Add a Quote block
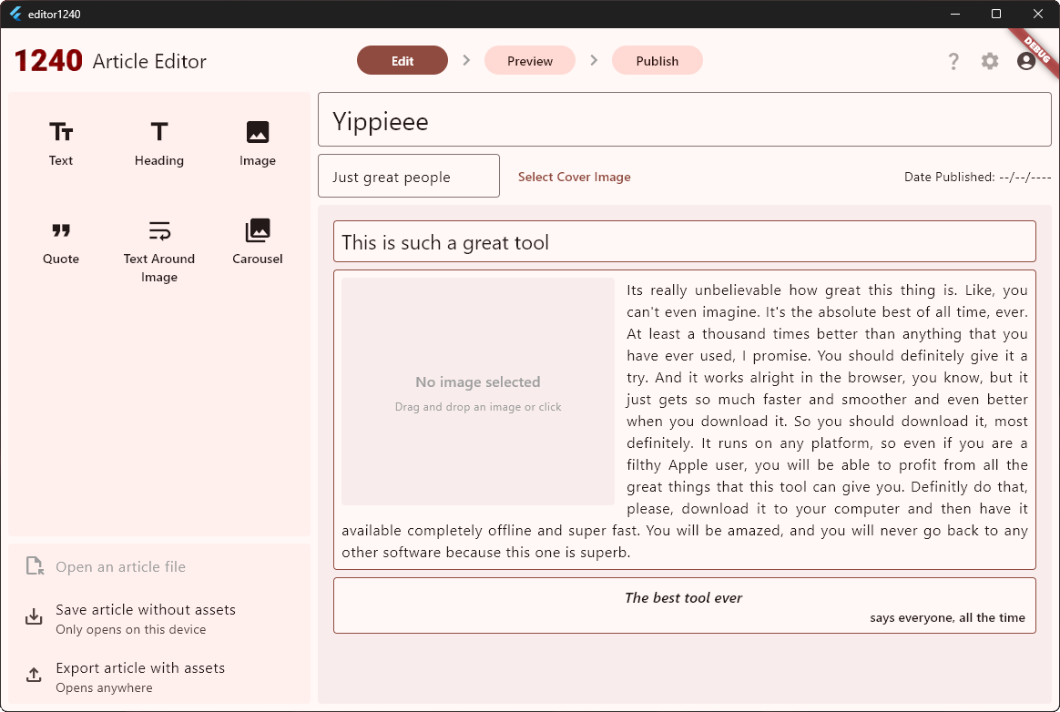Image resolution: width=1060 pixels, height=712 pixels. point(60,241)
